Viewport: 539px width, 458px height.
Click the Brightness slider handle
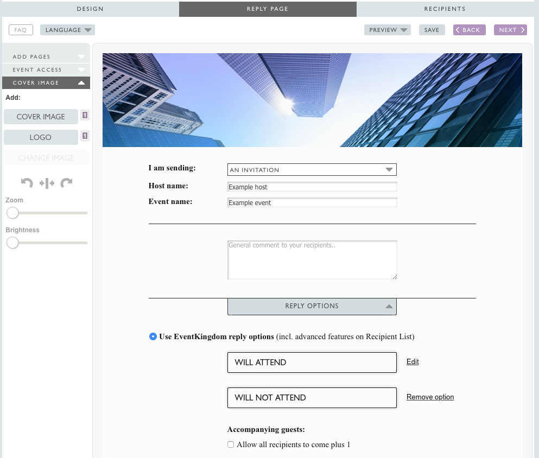click(12, 243)
